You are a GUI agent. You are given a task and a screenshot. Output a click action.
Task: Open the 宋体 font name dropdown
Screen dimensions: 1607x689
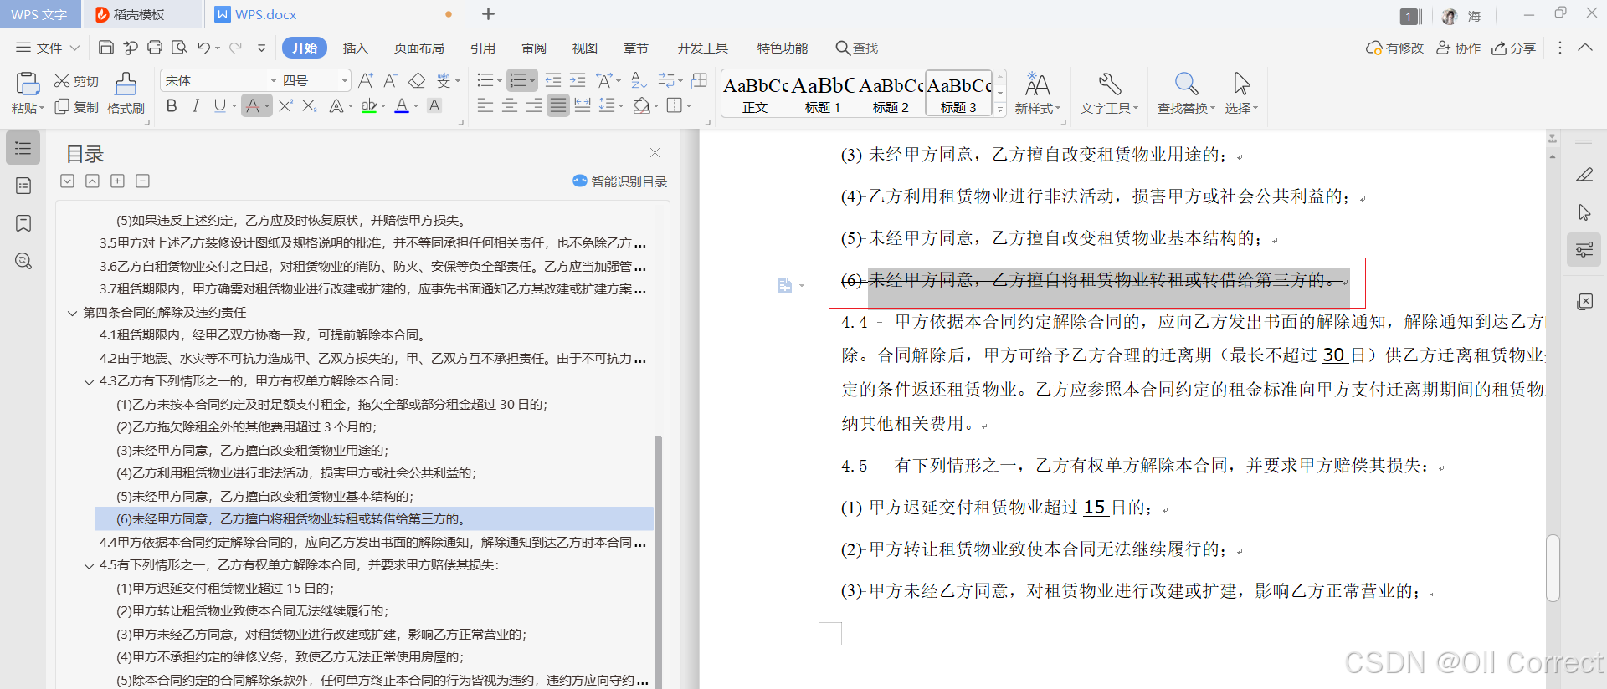pos(274,80)
